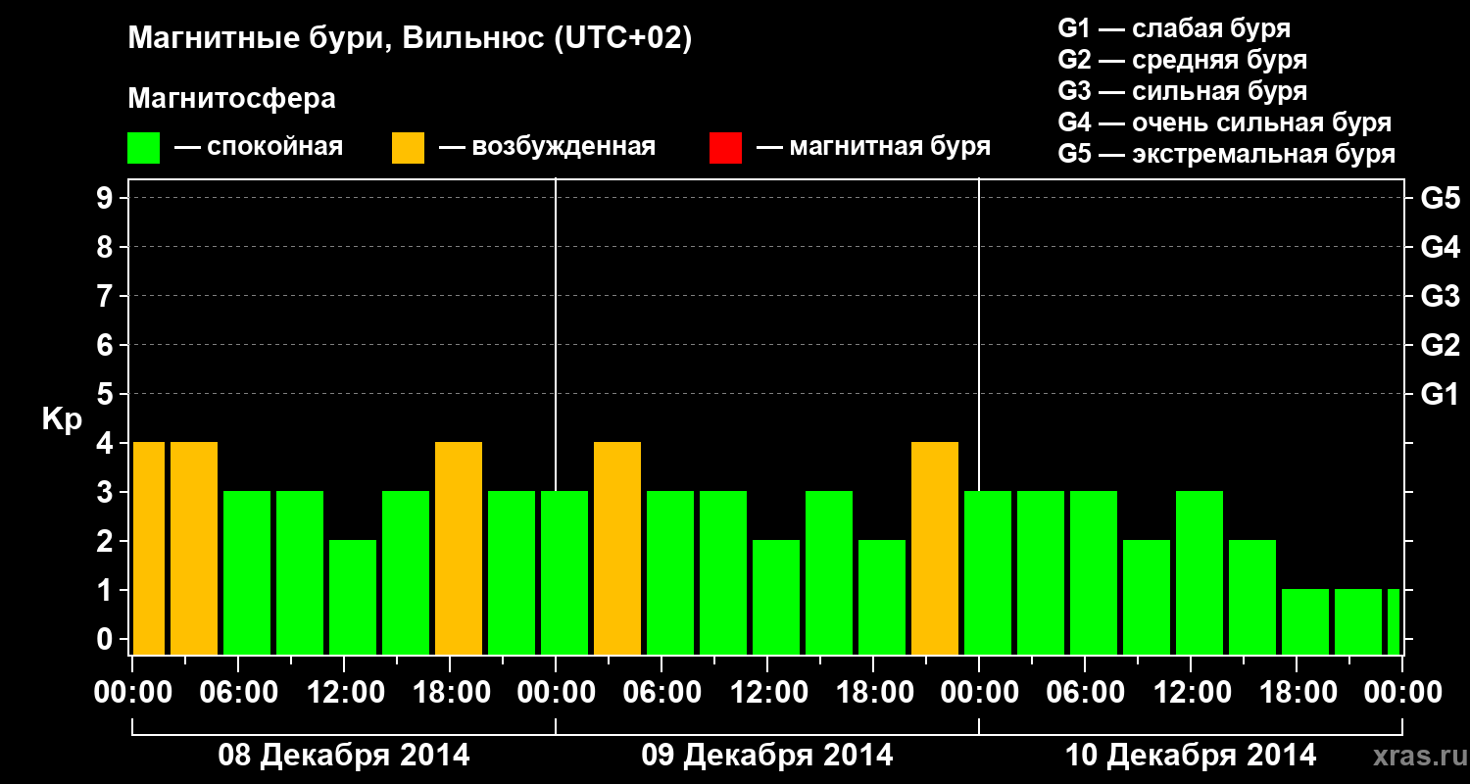Click the 5 tick label on Kp axis
Image resolution: width=1470 pixels, height=784 pixels.
[107, 394]
